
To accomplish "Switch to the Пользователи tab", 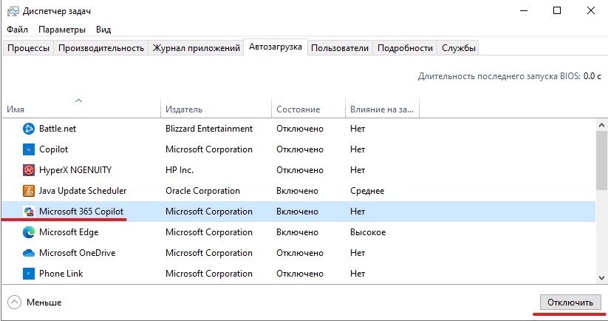I will pyautogui.click(x=340, y=48).
